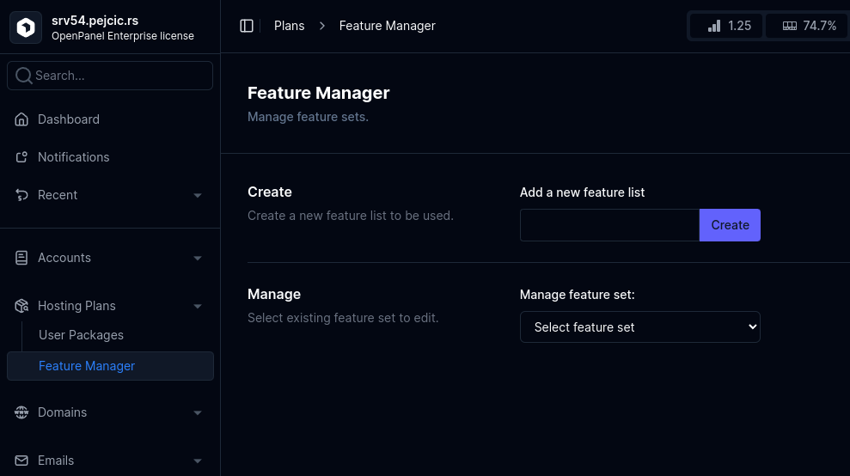This screenshot has width=850, height=476.
Task: Expand the Recent section arrow
Action: point(198,195)
